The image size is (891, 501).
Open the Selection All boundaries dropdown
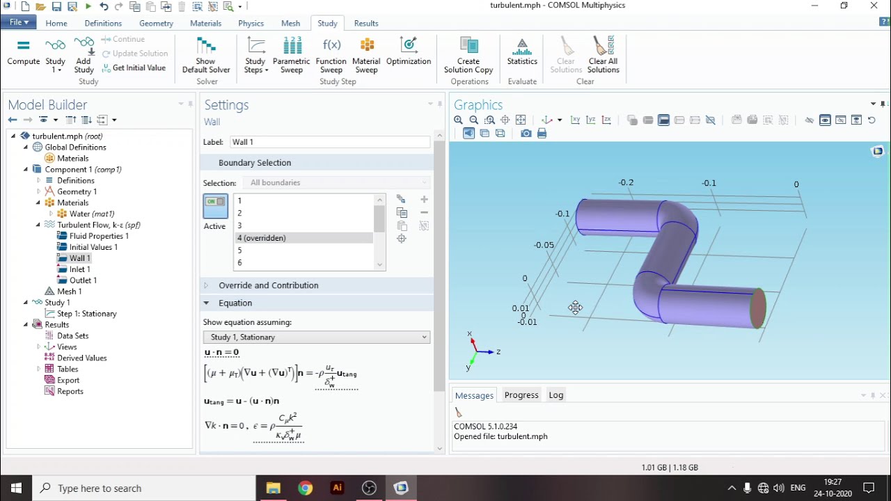tap(337, 183)
